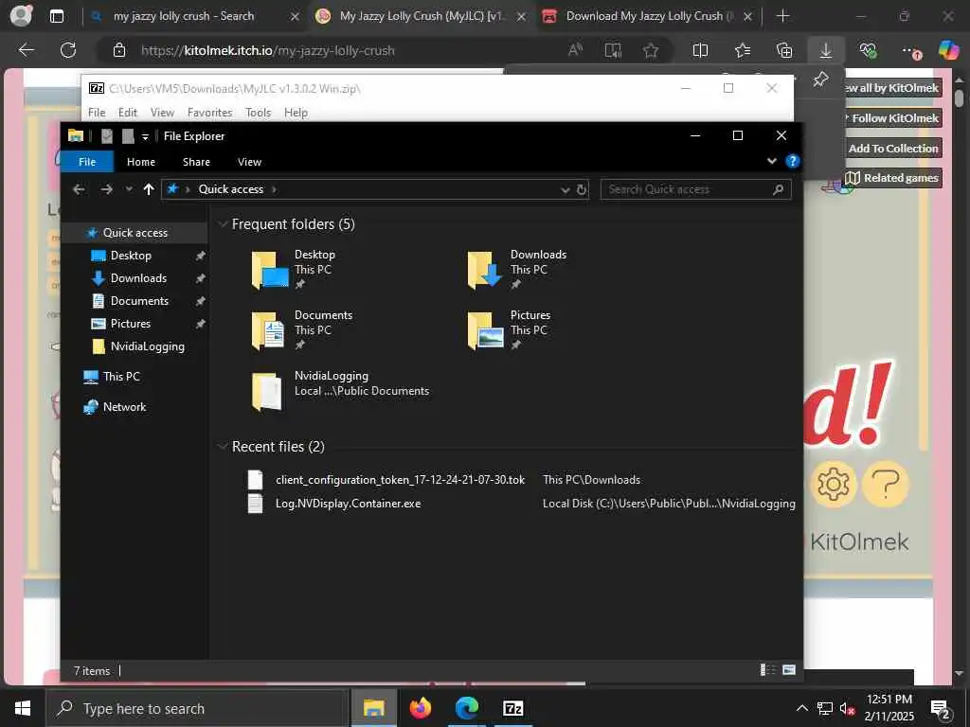Open Edge favorites list icon

pos(743,50)
